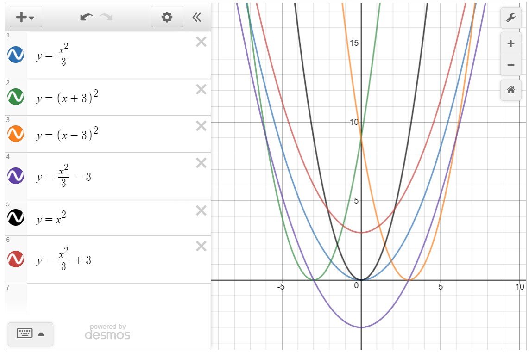The height and width of the screenshot is (352, 529).
Task: Collapse the expression list panel
Action: pos(197,17)
